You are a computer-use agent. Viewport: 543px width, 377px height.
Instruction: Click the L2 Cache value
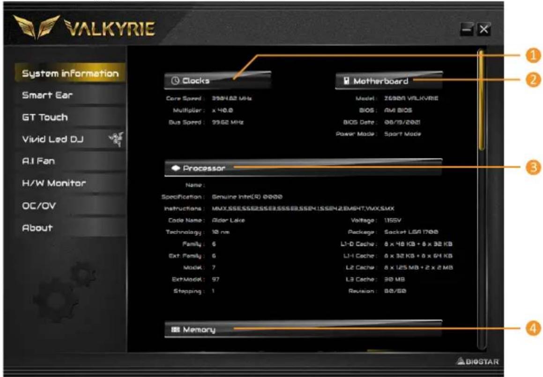coord(418,267)
